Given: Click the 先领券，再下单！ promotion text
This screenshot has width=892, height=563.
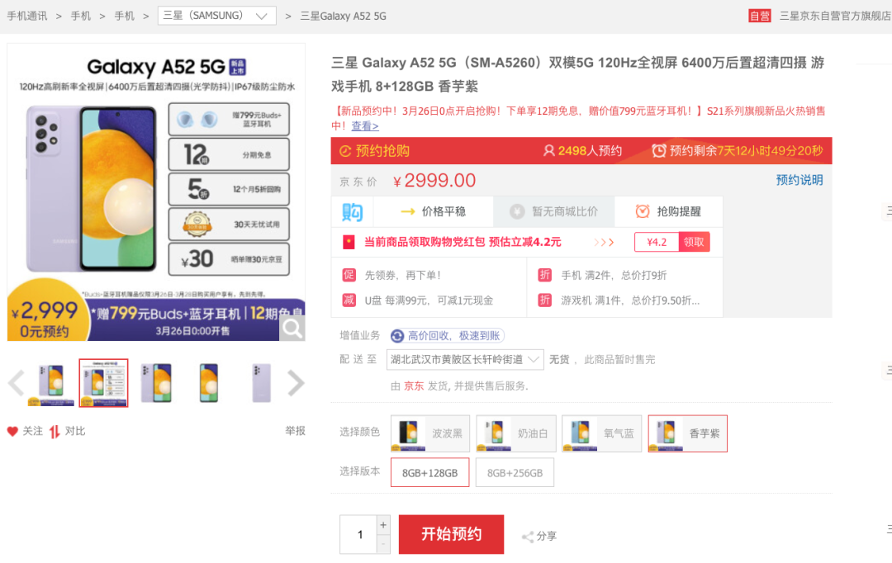Looking at the screenshot, I should click(403, 275).
